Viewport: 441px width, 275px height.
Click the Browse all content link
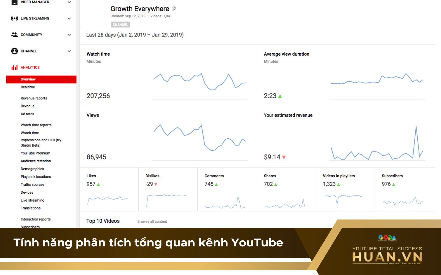[x=152, y=222]
